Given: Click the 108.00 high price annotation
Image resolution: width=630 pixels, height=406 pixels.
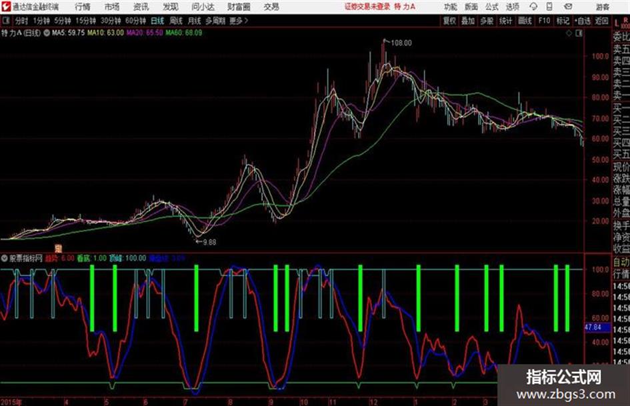Looking at the screenshot, I should click(x=401, y=43).
